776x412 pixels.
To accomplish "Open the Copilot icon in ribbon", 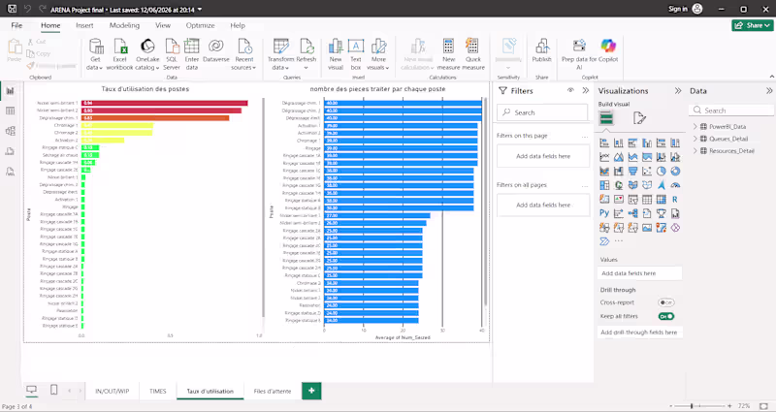I will pyautogui.click(x=608, y=46).
